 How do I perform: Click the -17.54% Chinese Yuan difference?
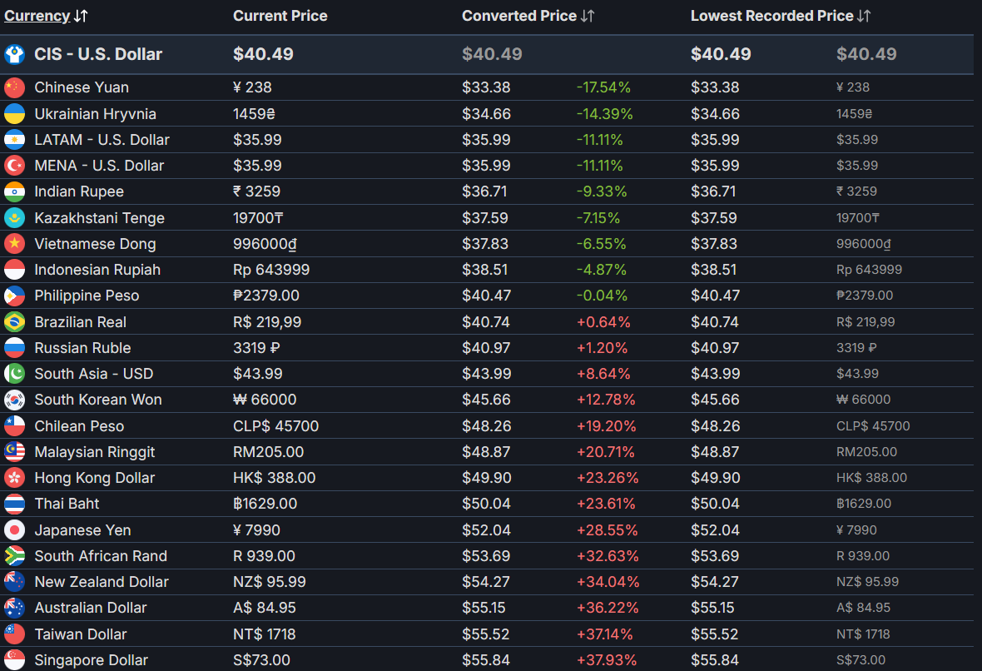[603, 87]
